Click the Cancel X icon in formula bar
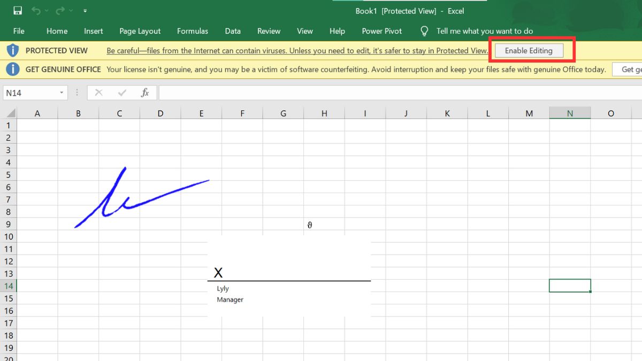 pyautogui.click(x=98, y=93)
